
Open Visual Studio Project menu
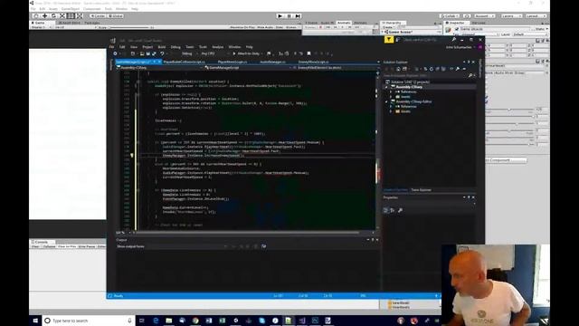147,47
